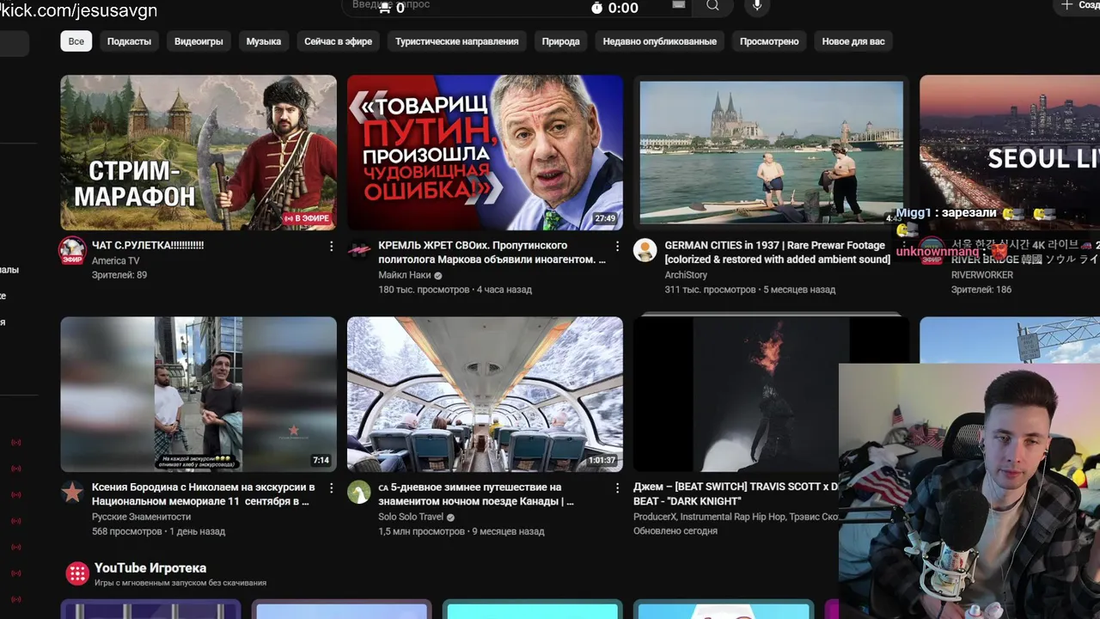This screenshot has height=619, width=1100.
Task: Open ArchiStory channel avatar
Action: [x=645, y=250]
